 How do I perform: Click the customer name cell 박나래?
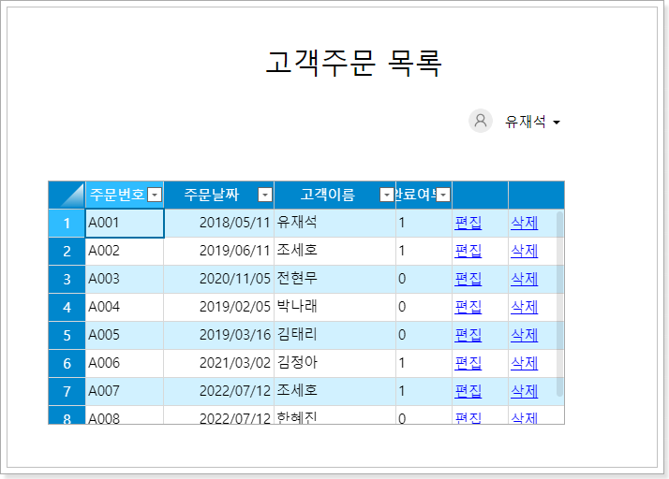[334, 307]
